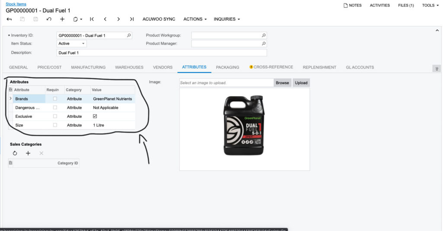Image resolution: width=443 pixels, height=231 pixels.
Task: Go to the previous record
Action: click(x=105, y=19)
